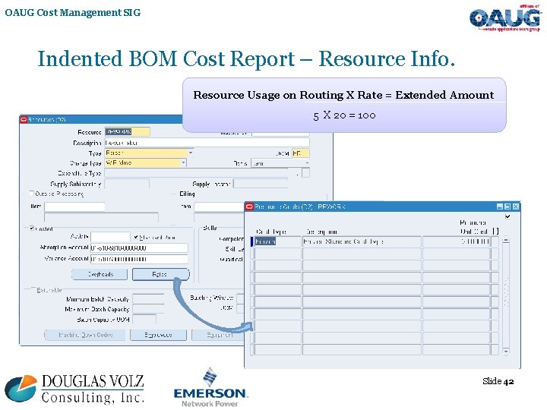The image size is (547, 410).
Task: Open the resource Type dropdown
Action: [x=191, y=153]
